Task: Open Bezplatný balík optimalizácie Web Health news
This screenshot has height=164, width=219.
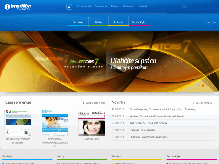Action: pos(157,116)
